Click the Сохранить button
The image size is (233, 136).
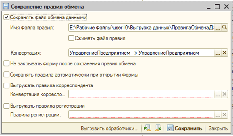tap(185, 128)
